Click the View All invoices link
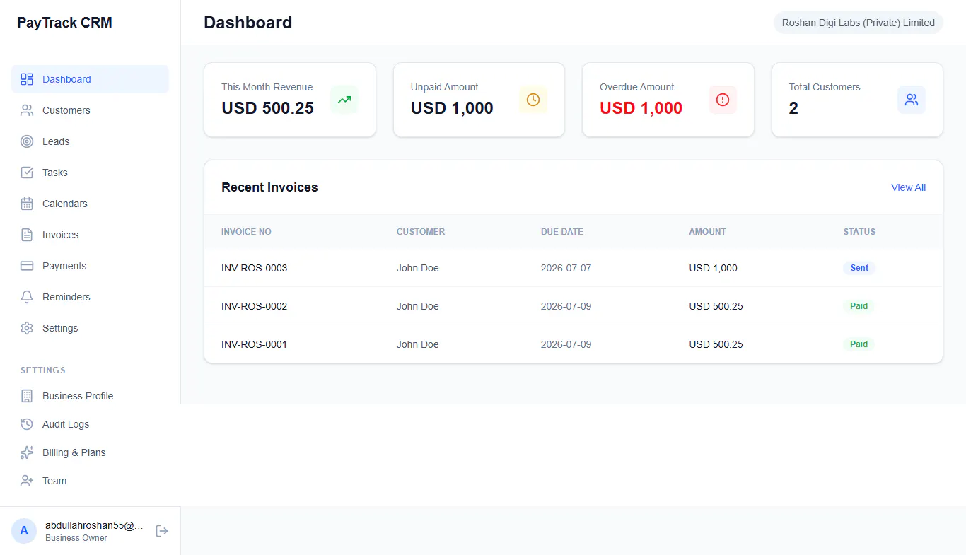Viewport: 966px width, 555px height. (908, 187)
